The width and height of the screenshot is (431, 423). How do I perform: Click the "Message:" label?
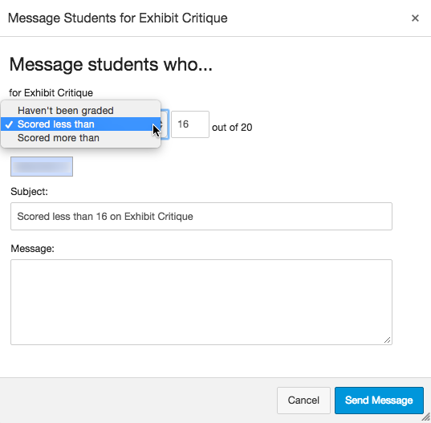(32, 249)
